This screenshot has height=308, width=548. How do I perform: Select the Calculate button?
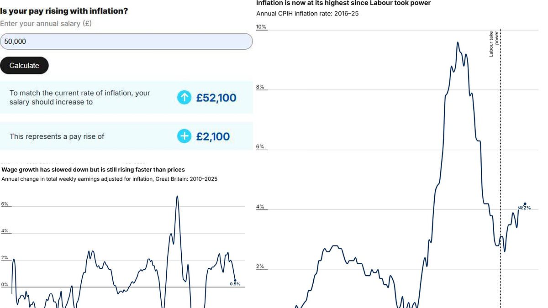tap(24, 65)
